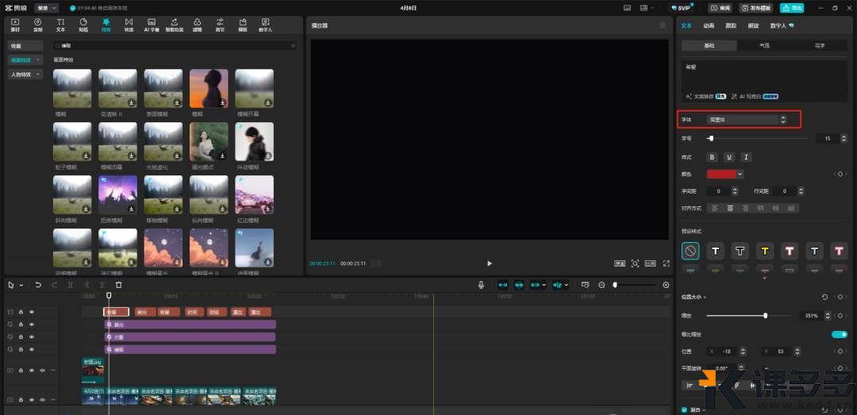857x415 pixels.
Task: Click the 发布模板 publish template button
Action: tap(758, 8)
